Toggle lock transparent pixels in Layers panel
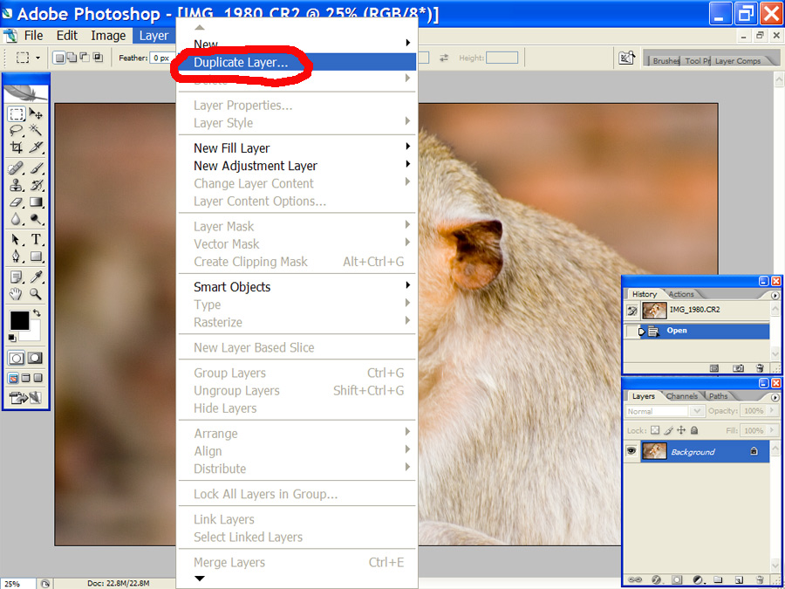The width and height of the screenshot is (785, 589). [x=655, y=430]
